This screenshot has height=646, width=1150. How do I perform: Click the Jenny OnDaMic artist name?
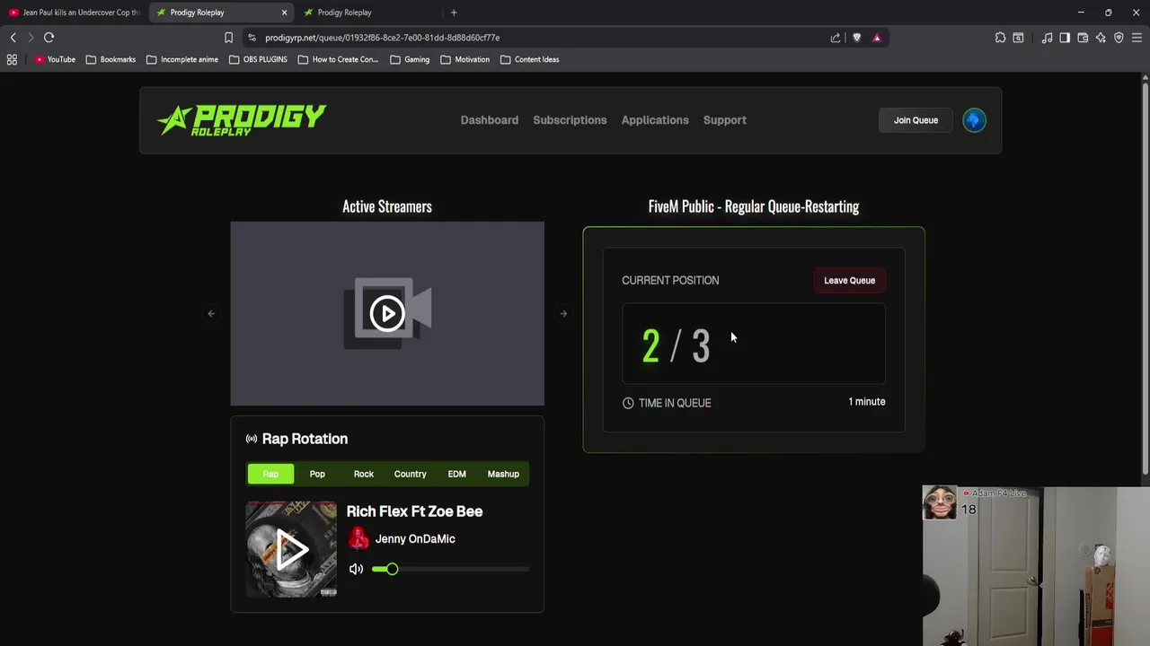coord(415,538)
